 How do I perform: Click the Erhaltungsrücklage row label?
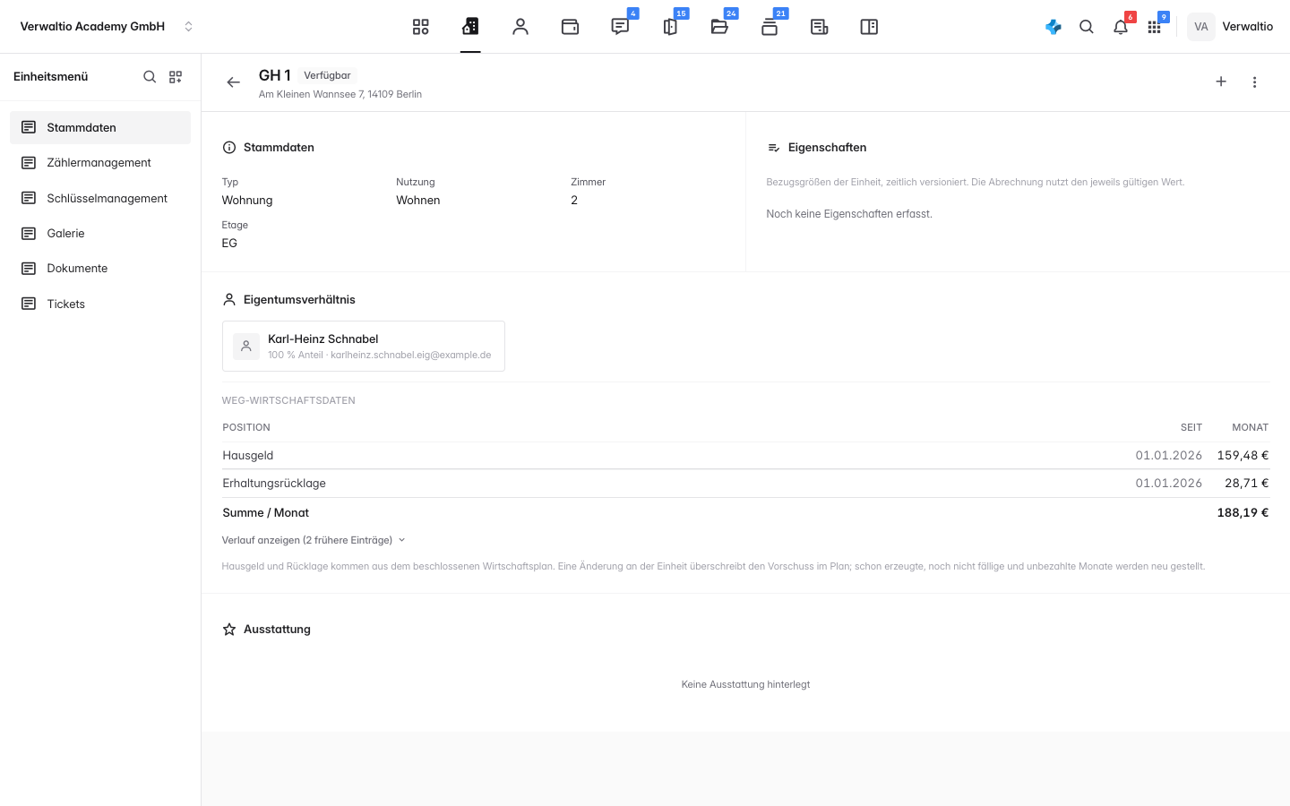pos(274,484)
